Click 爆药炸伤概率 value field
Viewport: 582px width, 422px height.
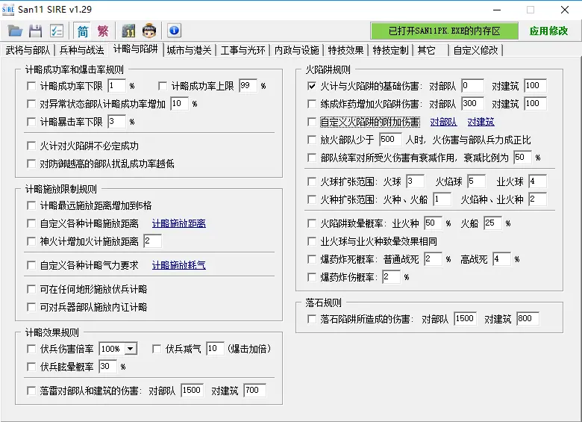pos(392,277)
